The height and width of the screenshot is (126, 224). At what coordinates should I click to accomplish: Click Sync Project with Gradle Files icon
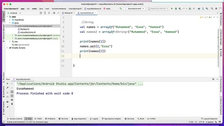[x=199, y=8]
